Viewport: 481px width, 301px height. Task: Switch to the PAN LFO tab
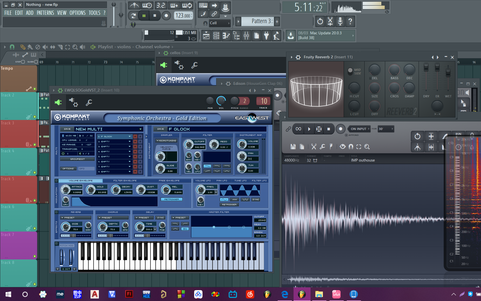(222, 180)
